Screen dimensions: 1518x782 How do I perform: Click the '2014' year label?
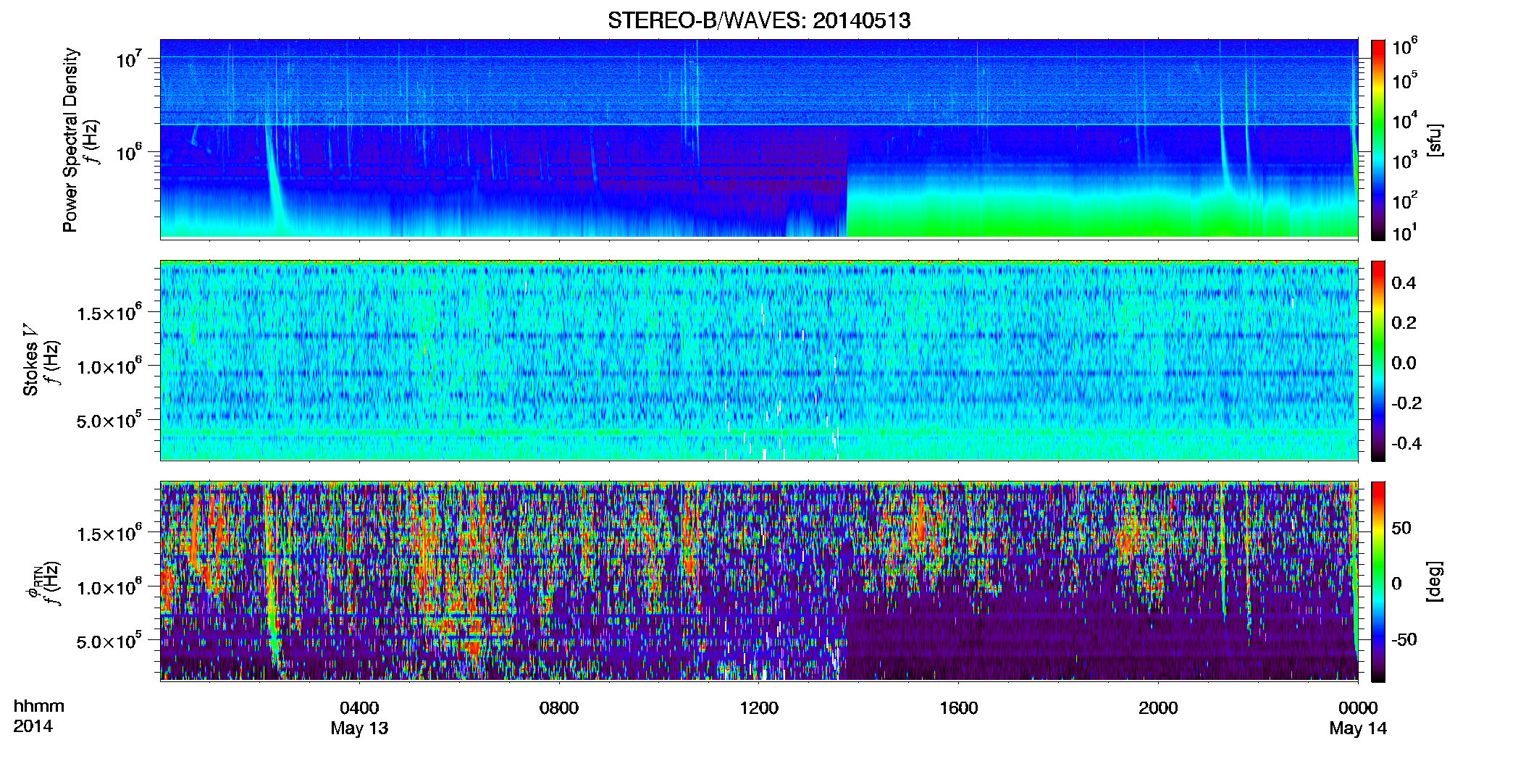(33, 726)
